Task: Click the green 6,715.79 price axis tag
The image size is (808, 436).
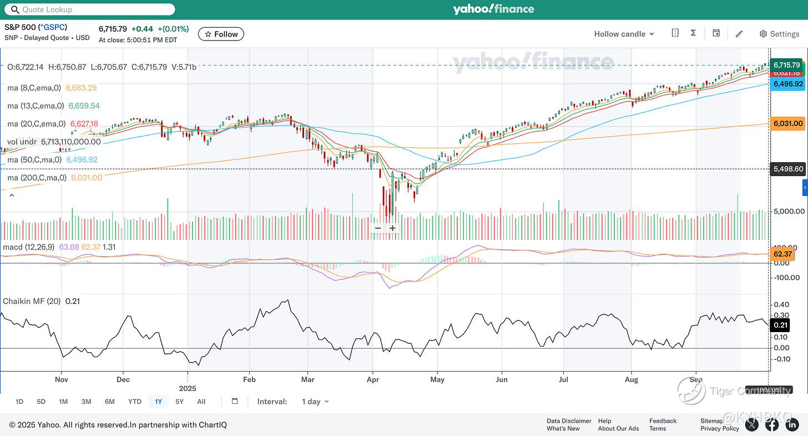Action: click(787, 65)
